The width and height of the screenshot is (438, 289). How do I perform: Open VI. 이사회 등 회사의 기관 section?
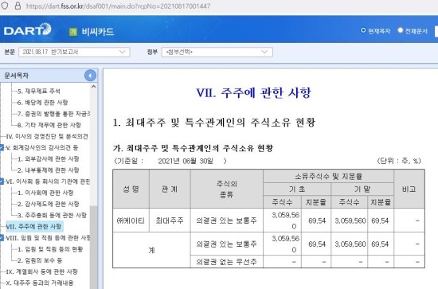point(48,182)
